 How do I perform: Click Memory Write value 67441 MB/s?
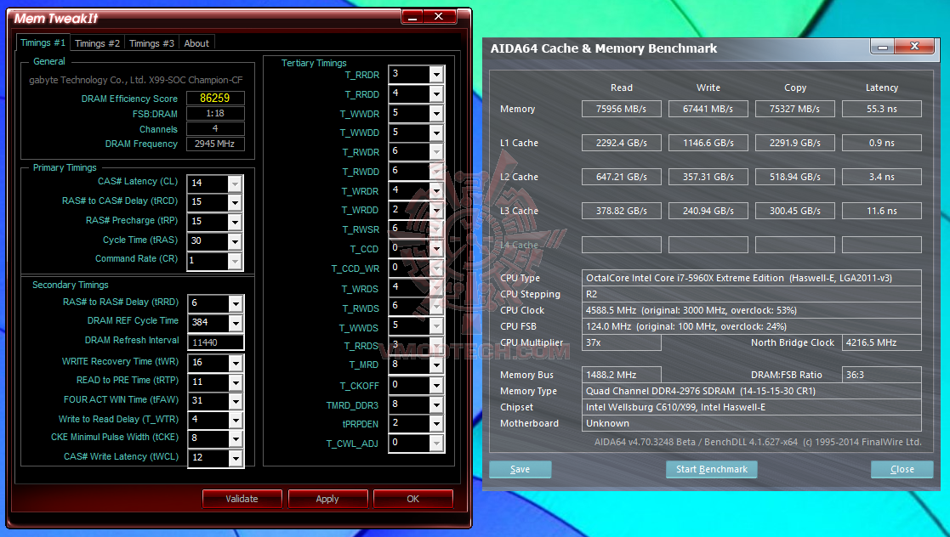click(x=708, y=109)
